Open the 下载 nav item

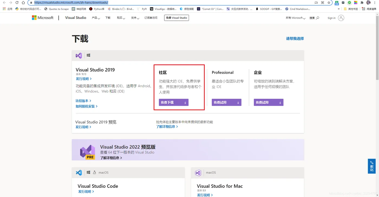[x=108, y=18]
